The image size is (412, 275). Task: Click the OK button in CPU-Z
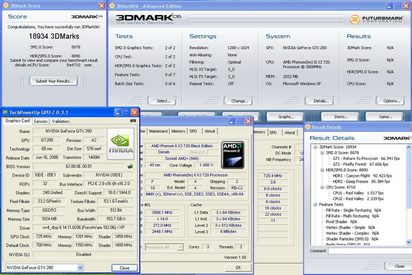pyautogui.click(x=238, y=268)
